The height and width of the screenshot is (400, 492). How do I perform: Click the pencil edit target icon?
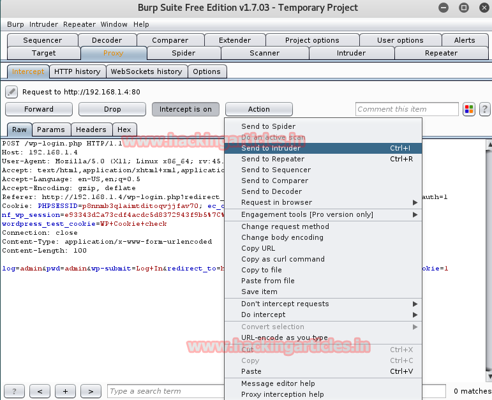[11, 92]
